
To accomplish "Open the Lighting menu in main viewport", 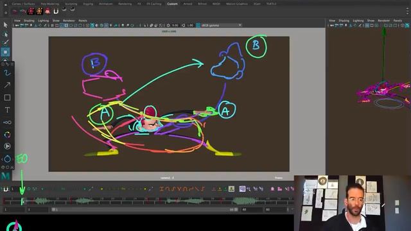I will 44,21.
